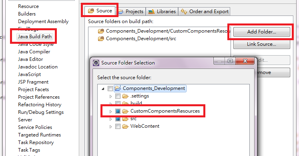Toggle the Components_Development root checkbox
299x156 pixels.
click(110, 88)
